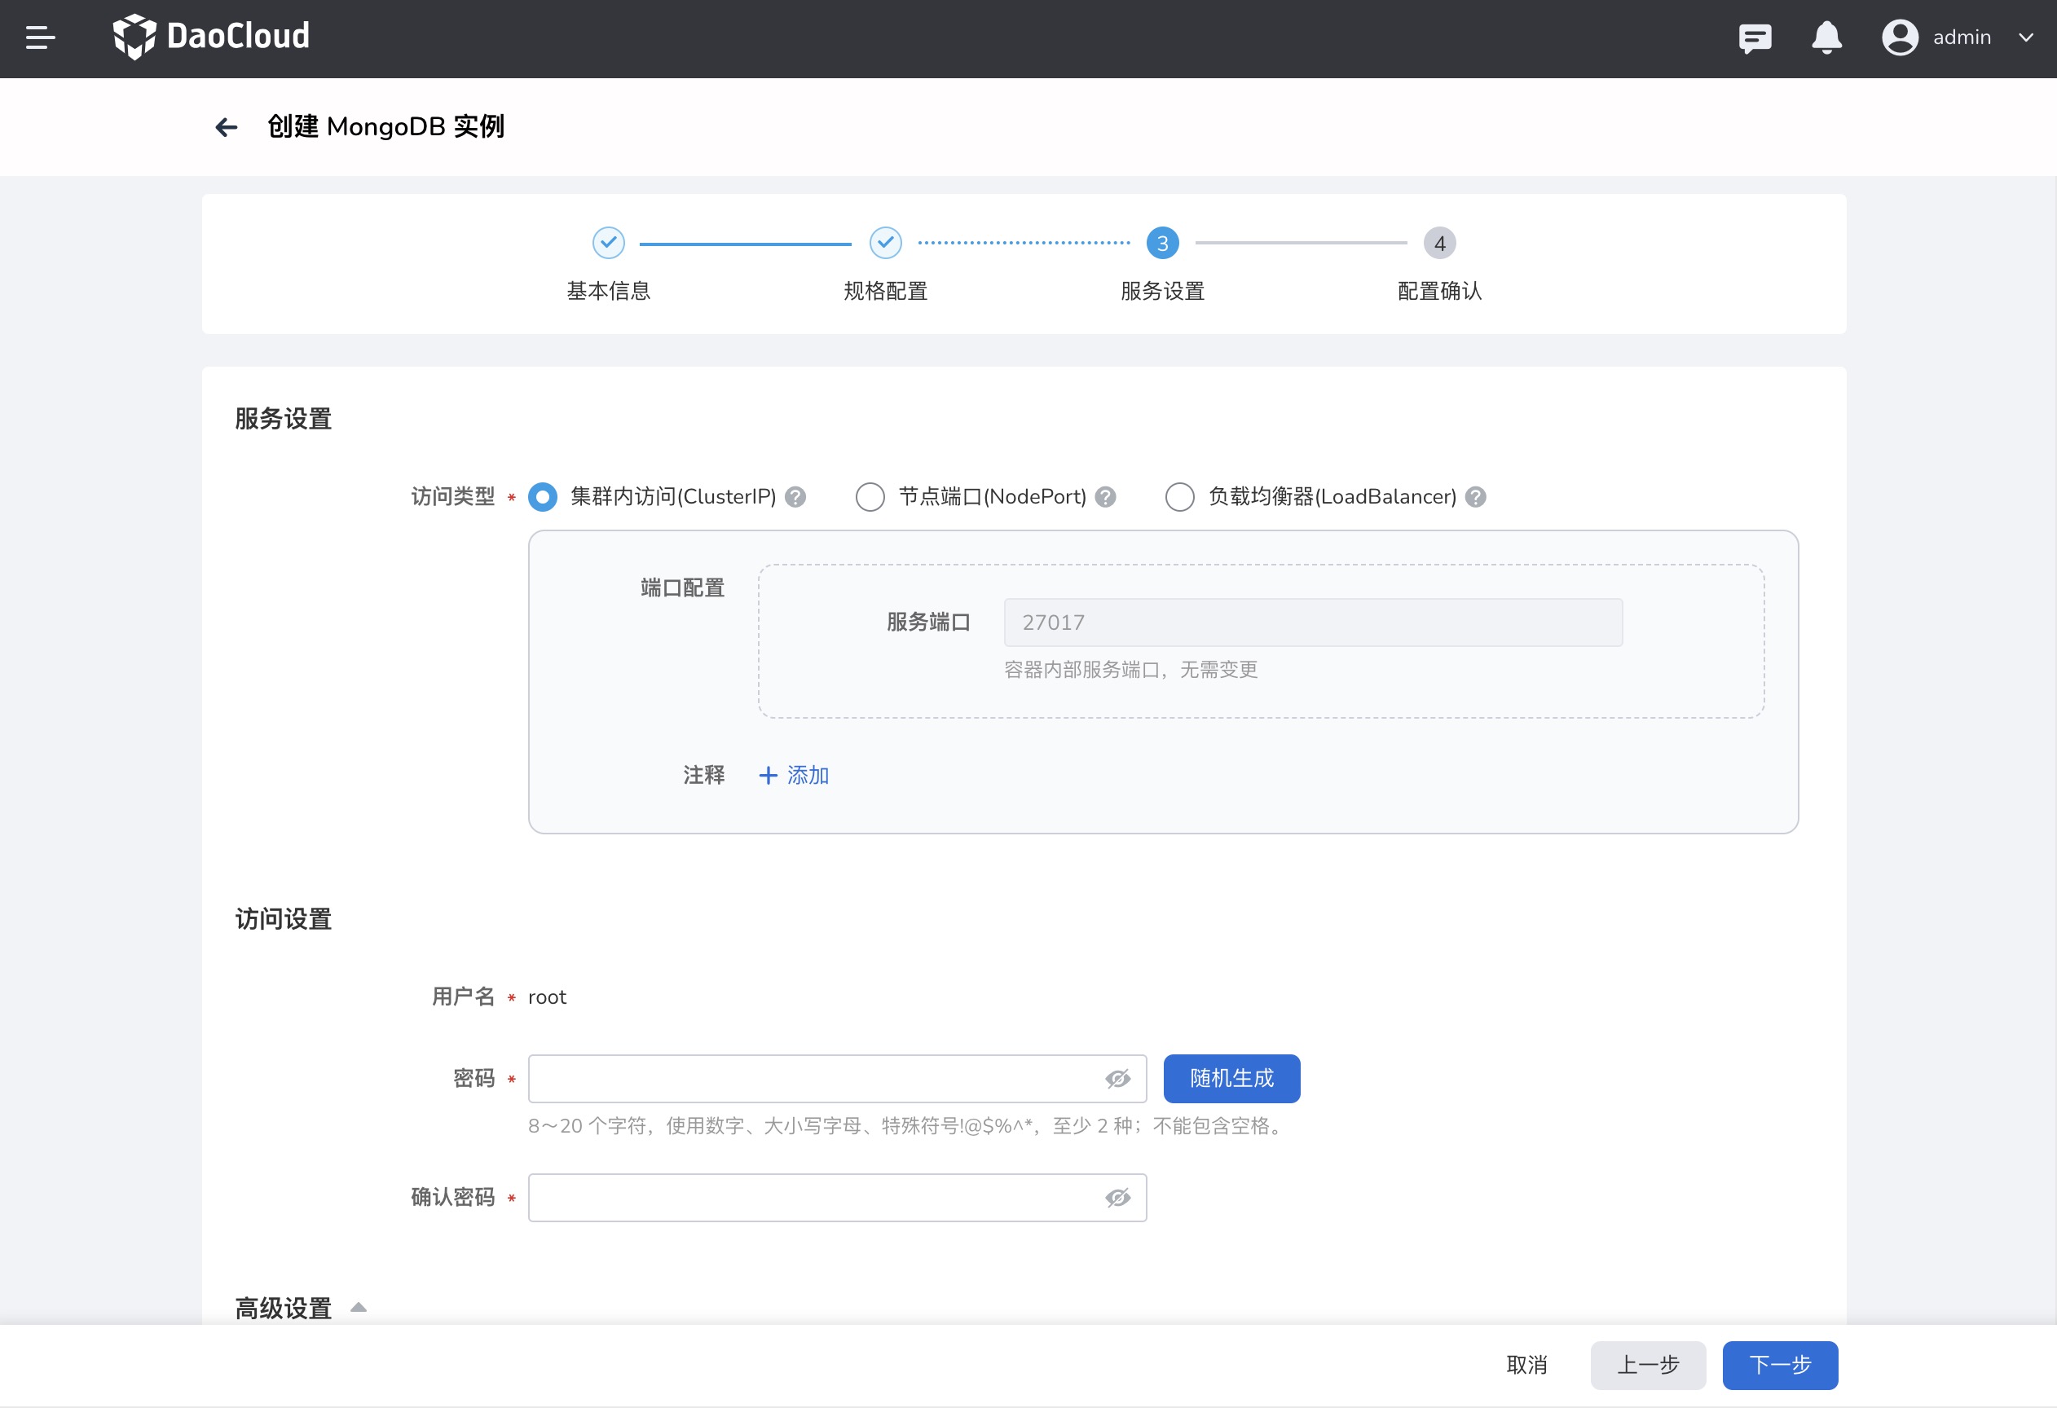2057x1408 pixels.
Task: Click the admin user avatar icon
Action: 1900,37
